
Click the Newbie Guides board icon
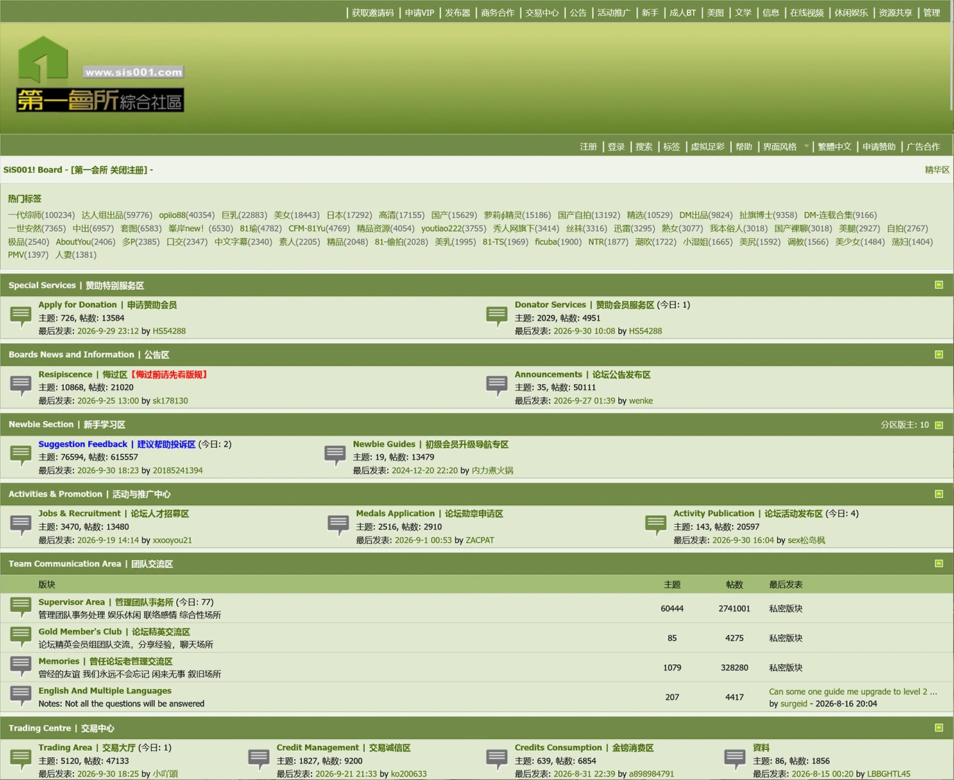[335, 456]
